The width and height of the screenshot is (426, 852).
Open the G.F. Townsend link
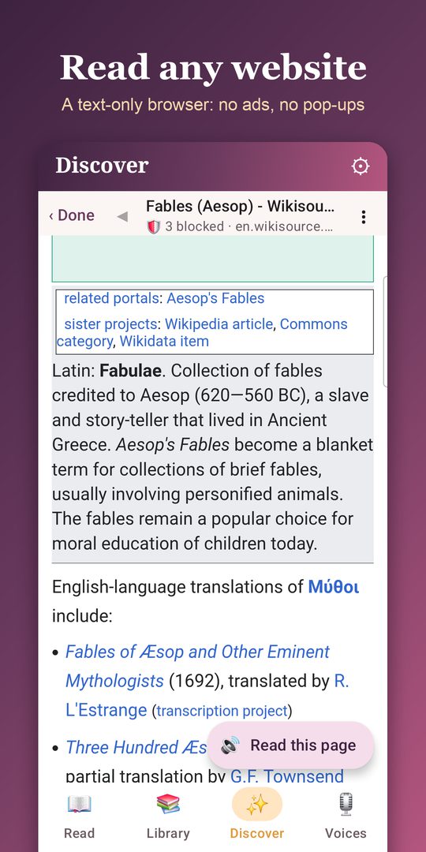click(x=287, y=776)
